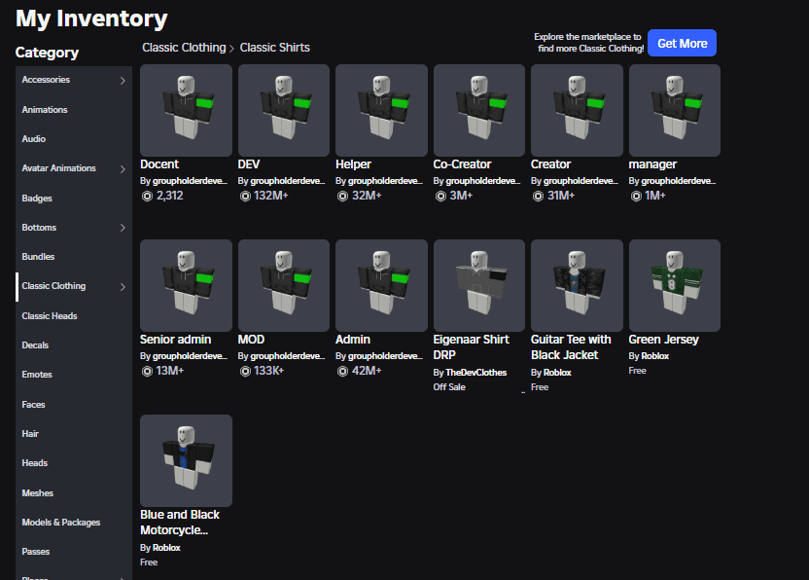The height and width of the screenshot is (580, 809).
Task: Click the 'Free' price under Green Jersey
Action: point(637,371)
